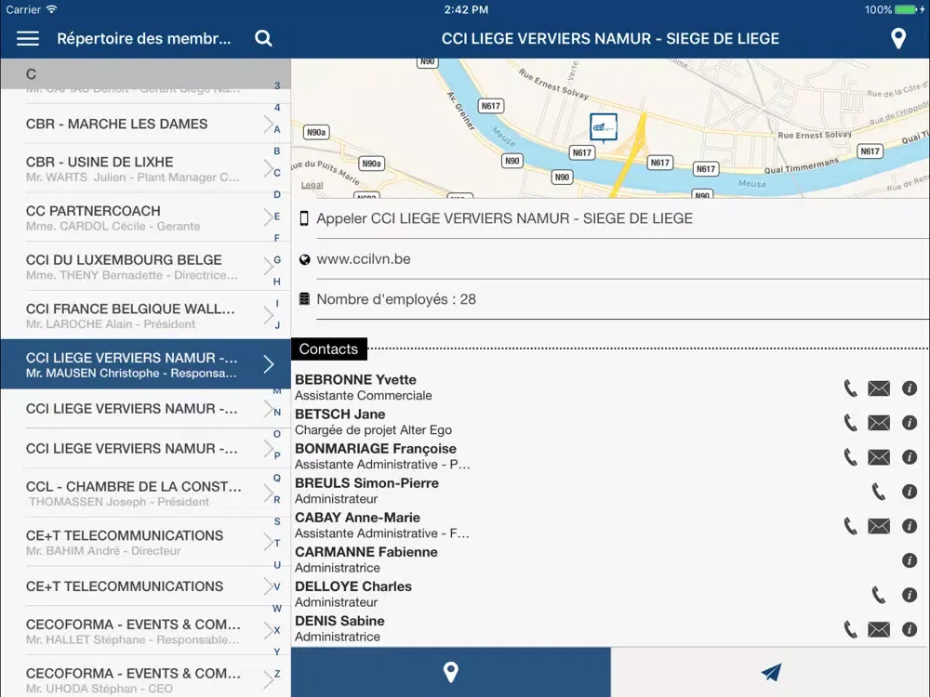Open CECOFORMA Hallet Stéphane chevron

point(269,631)
